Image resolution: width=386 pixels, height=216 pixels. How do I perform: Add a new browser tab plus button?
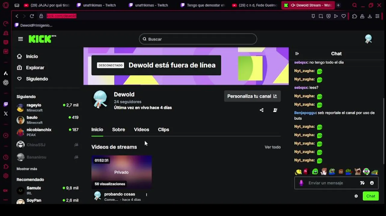338,5
